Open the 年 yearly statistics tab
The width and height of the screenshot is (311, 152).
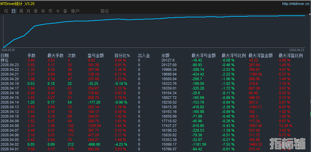click(x=43, y=11)
